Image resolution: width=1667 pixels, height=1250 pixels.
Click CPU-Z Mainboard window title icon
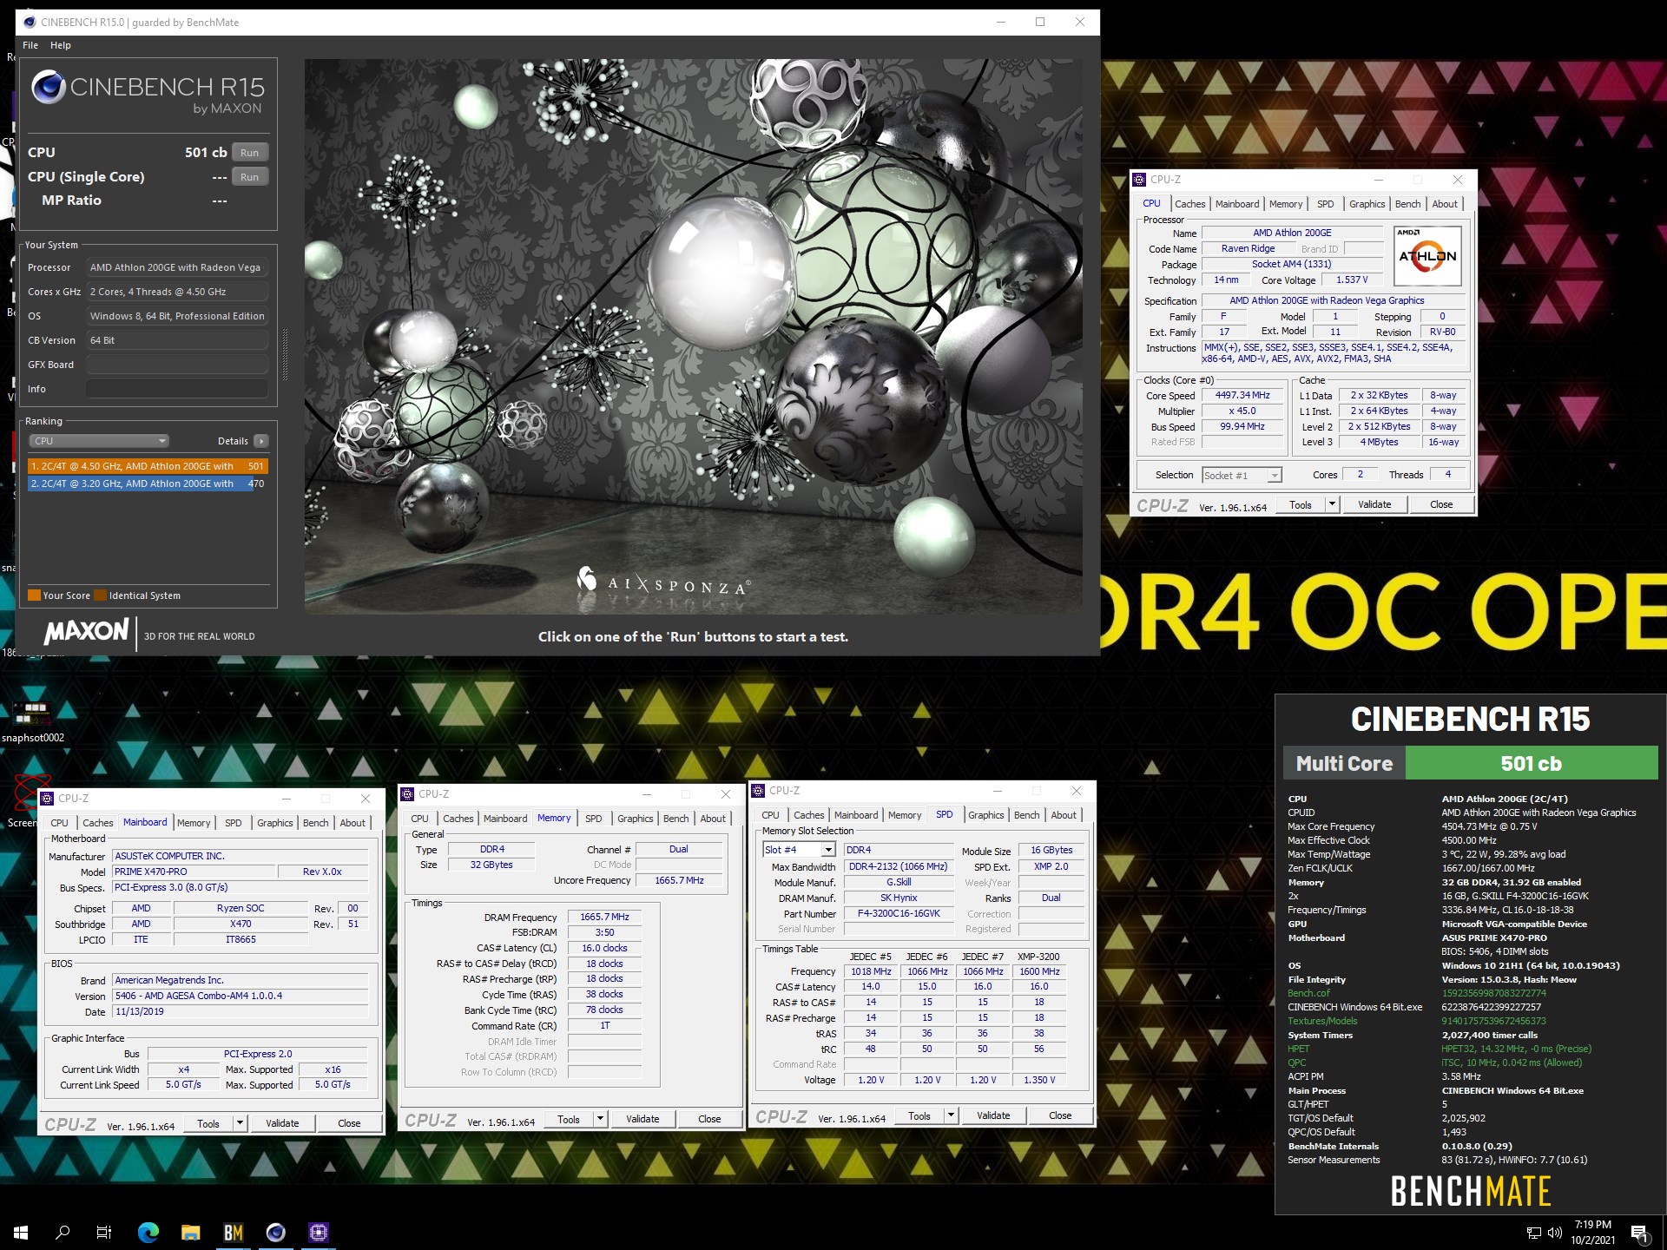click(48, 799)
